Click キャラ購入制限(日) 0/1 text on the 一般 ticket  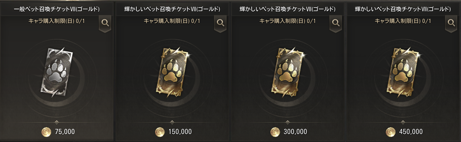coord(57,21)
